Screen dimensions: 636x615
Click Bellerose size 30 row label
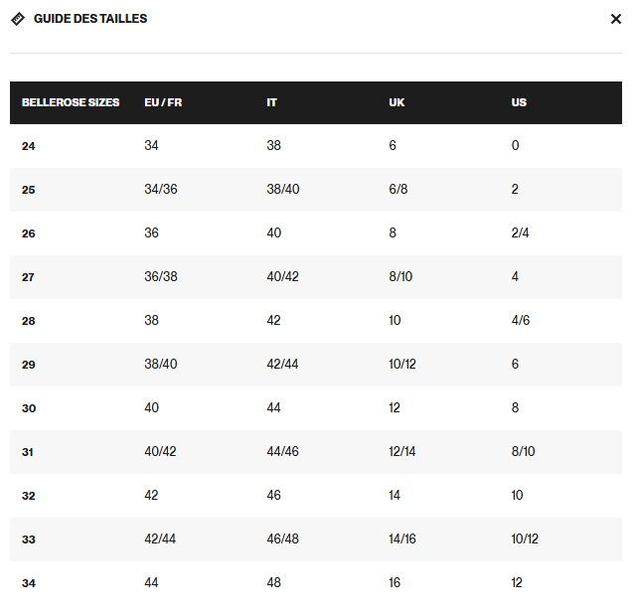click(29, 408)
